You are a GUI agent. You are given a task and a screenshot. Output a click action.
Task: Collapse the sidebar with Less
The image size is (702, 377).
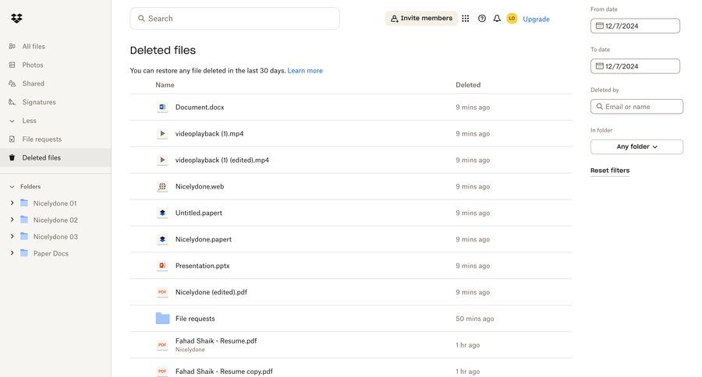pos(29,121)
